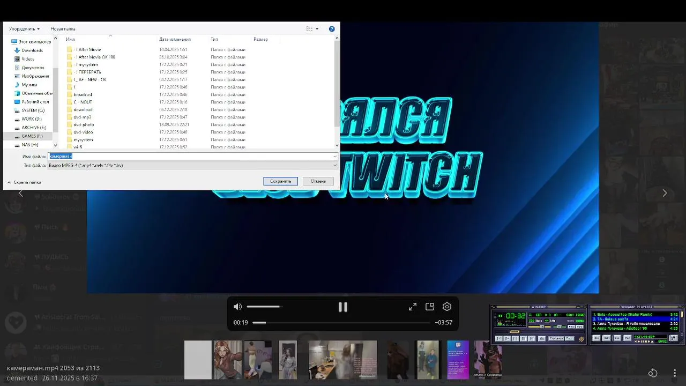Sort by Тип column header
This screenshot has width=686, height=386.
(214, 39)
